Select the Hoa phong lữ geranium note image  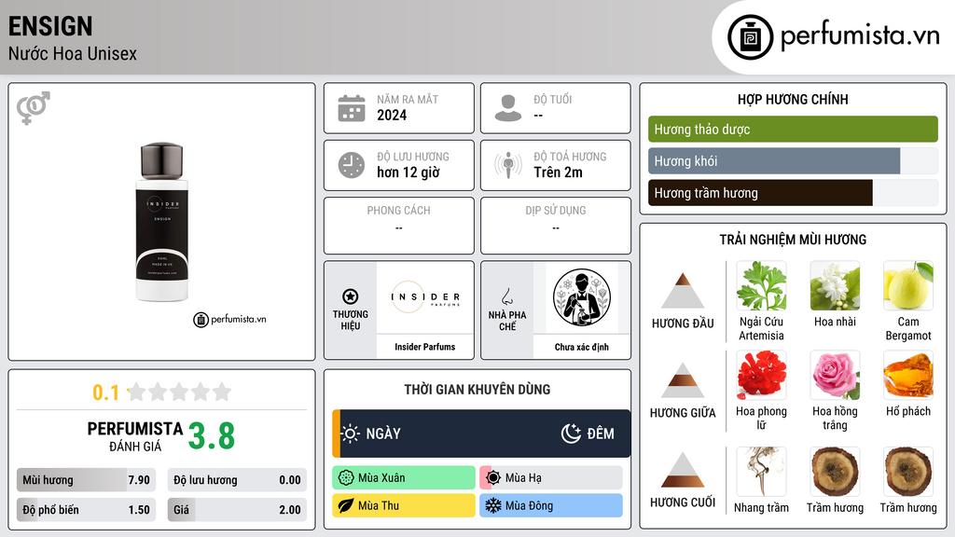[761, 376]
